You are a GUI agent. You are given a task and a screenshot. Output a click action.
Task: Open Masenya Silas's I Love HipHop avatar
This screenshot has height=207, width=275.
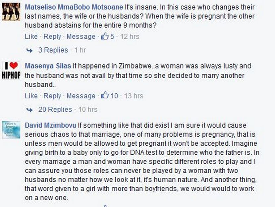tap(11, 71)
